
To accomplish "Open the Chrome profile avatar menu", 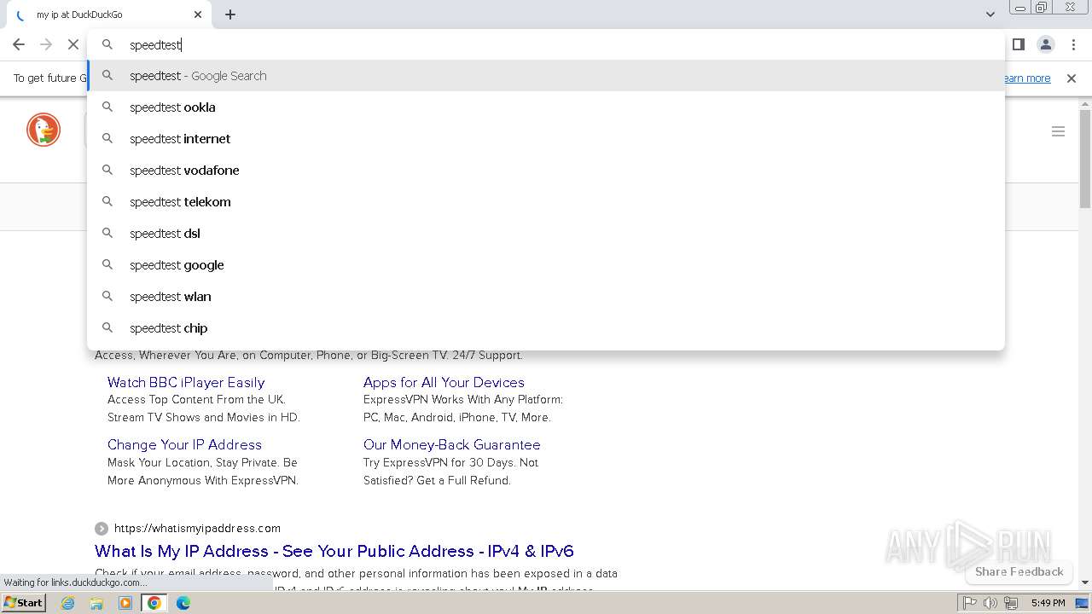I will [x=1046, y=44].
